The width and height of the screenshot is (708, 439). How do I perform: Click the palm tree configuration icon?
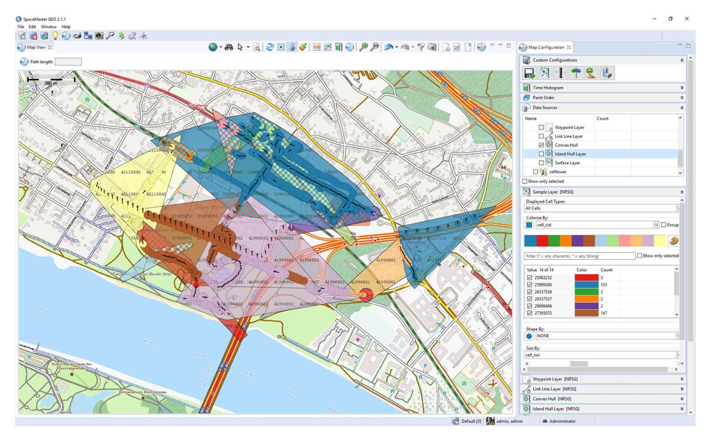coord(591,73)
